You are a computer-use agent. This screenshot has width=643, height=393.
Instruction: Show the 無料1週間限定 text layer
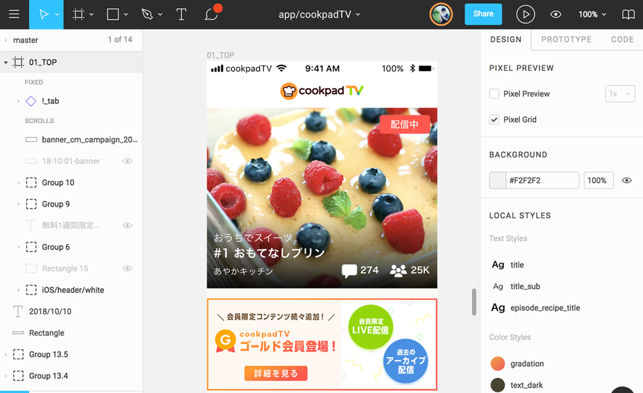127,225
